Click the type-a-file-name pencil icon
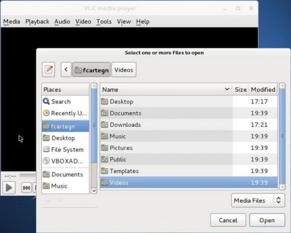The width and height of the screenshot is (291, 233). (48, 69)
